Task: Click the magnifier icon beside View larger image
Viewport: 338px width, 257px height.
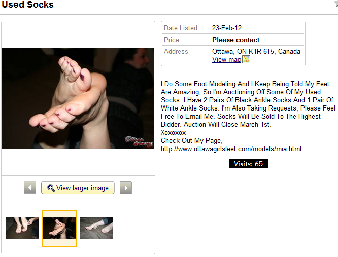Action: [x=51, y=188]
